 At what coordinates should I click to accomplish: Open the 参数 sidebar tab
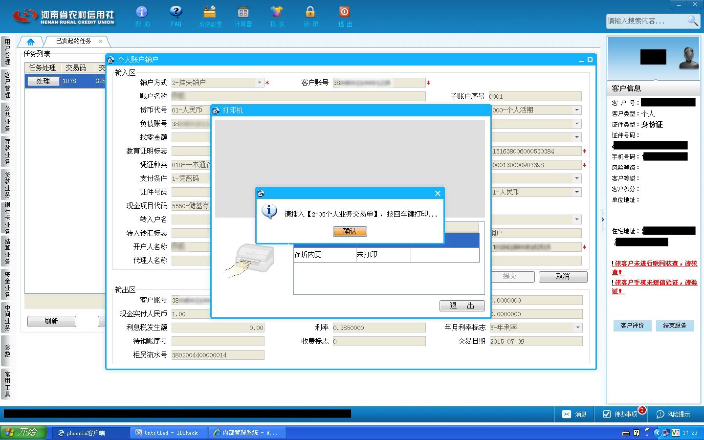pyautogui.click(x=7, y=351)
